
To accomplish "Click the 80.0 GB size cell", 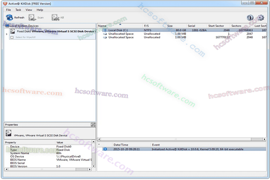I will [x=181, y=30].
